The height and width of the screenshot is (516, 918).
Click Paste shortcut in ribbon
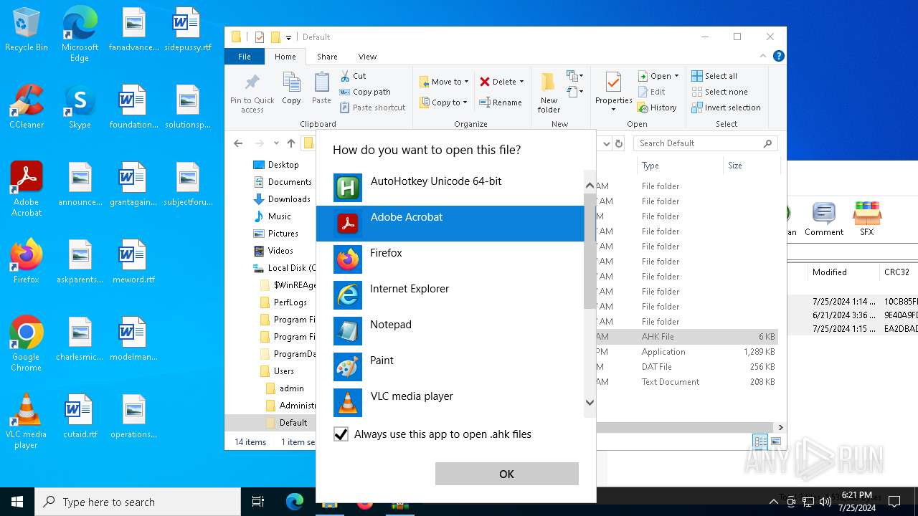tap(373, 107)
